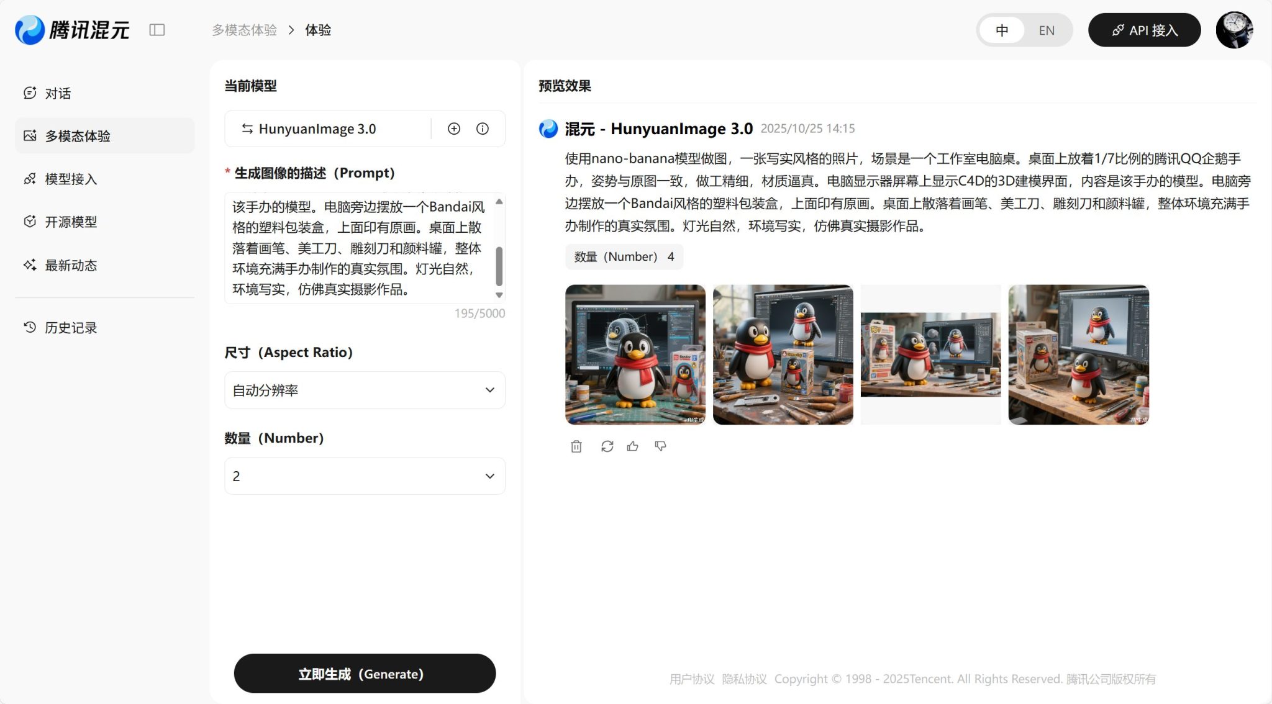Open the user avatar in the top right

[1234, 30]
